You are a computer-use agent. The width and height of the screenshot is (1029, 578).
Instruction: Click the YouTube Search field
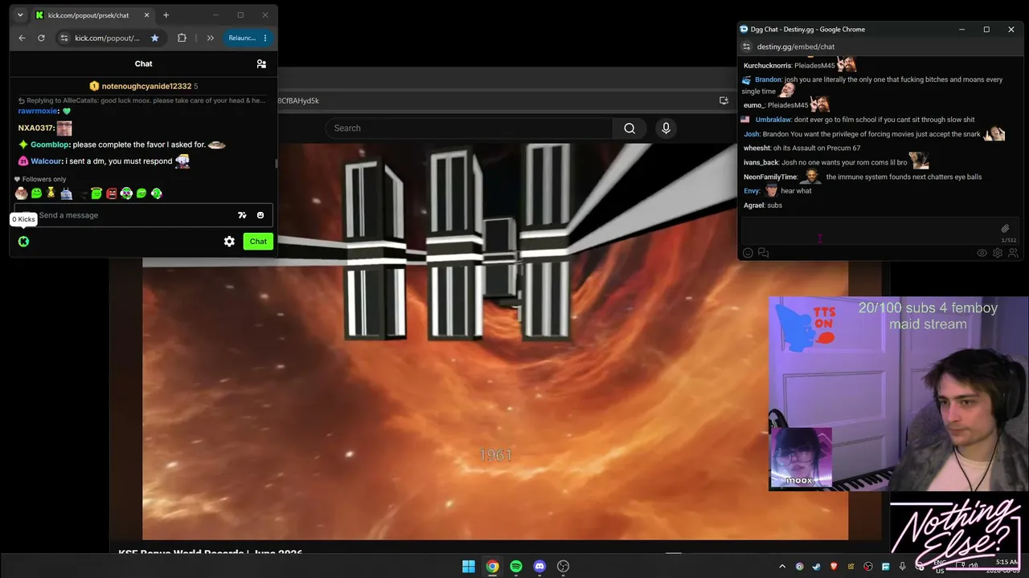(469, 128)
